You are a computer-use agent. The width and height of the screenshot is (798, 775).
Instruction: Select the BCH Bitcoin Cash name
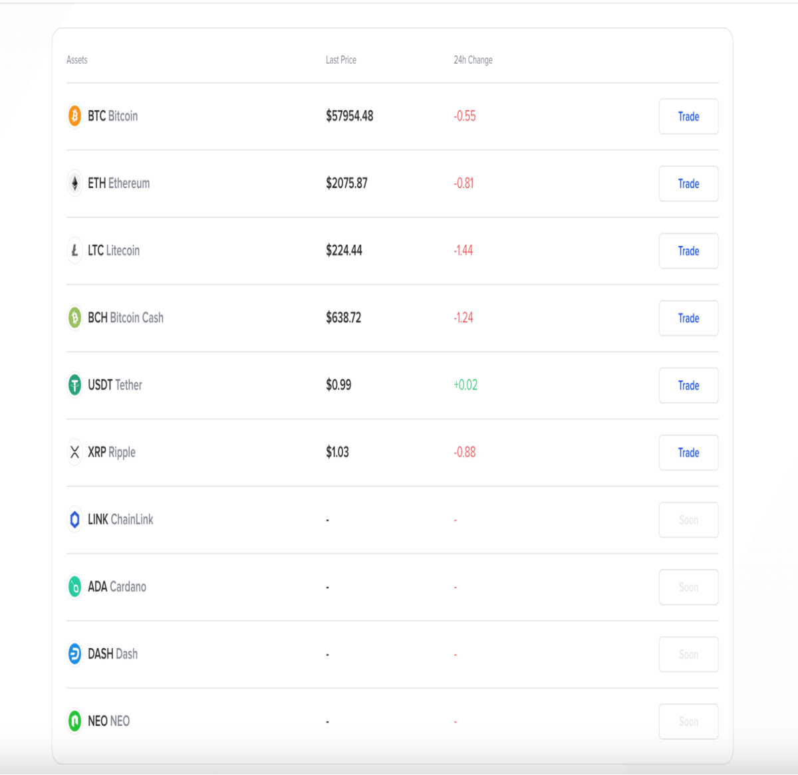[x=126, y=318]
